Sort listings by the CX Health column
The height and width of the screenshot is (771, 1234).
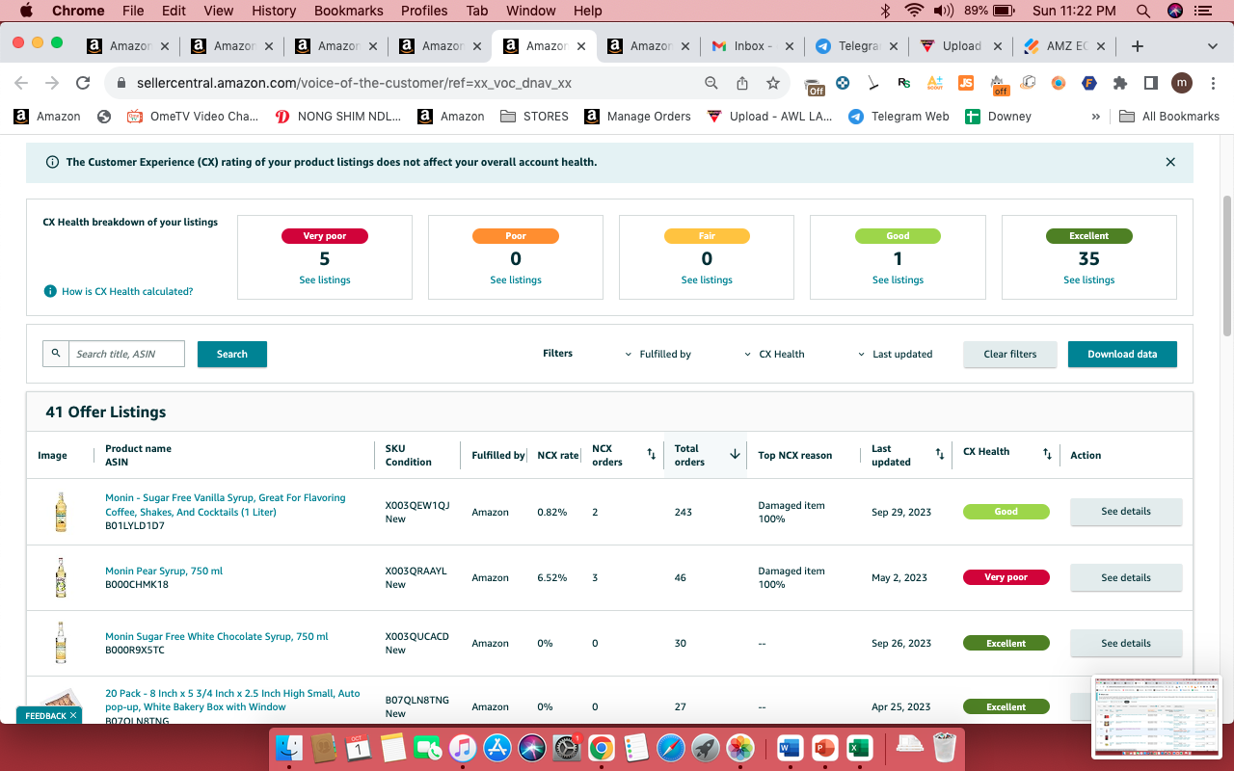[x=1047, y=454]
